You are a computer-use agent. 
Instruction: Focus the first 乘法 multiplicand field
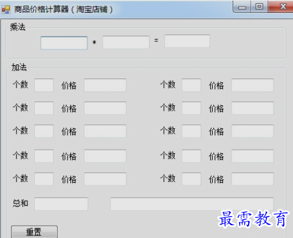(64, 43)
